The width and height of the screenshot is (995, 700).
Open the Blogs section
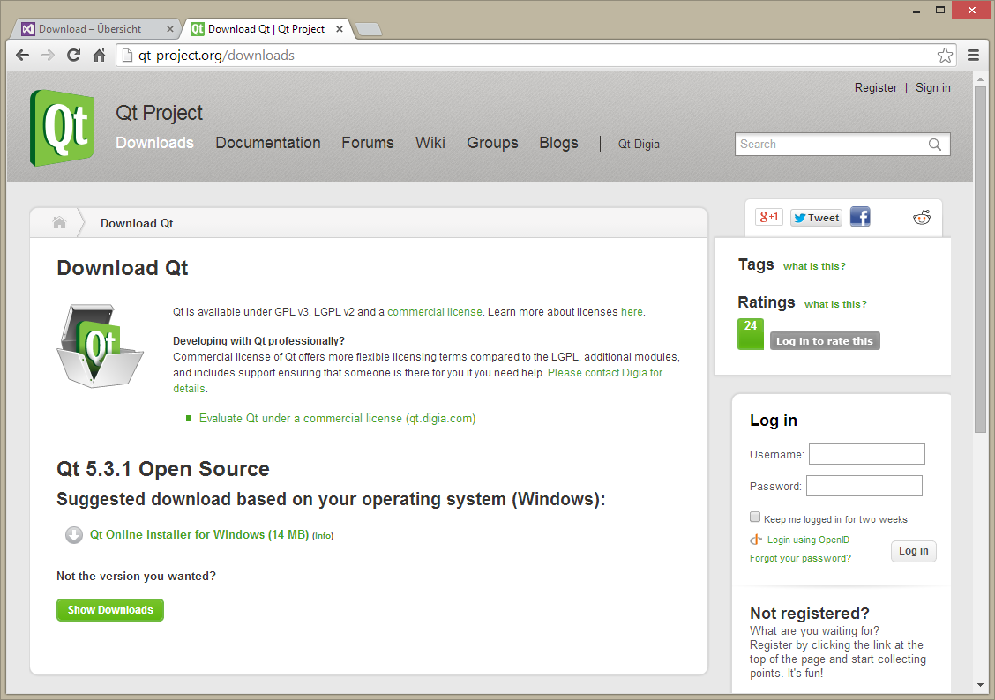point(558,143)
